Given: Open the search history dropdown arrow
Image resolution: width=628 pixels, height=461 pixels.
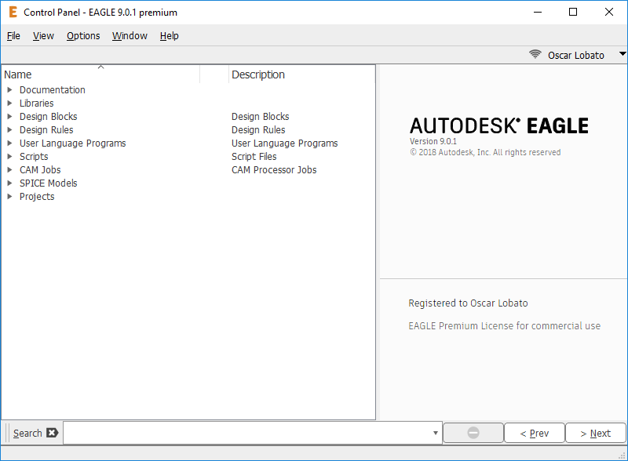Looking at the screenshot, I should [x=436, y=433].
